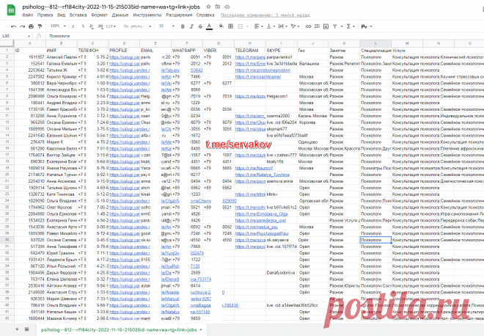Viewport: 484px width, 336px height.
Task: Open the Справка menu
Action: pos(205,15)
